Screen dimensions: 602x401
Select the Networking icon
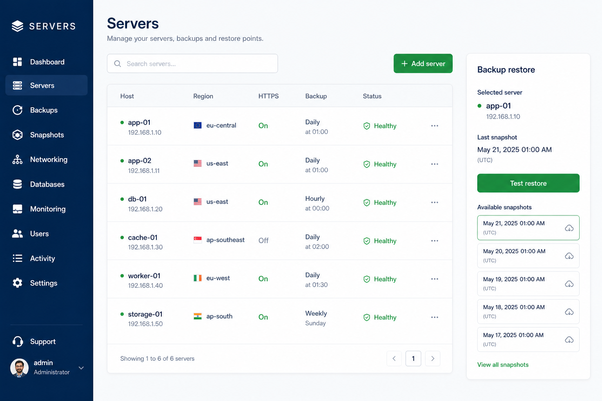point(17,159)
